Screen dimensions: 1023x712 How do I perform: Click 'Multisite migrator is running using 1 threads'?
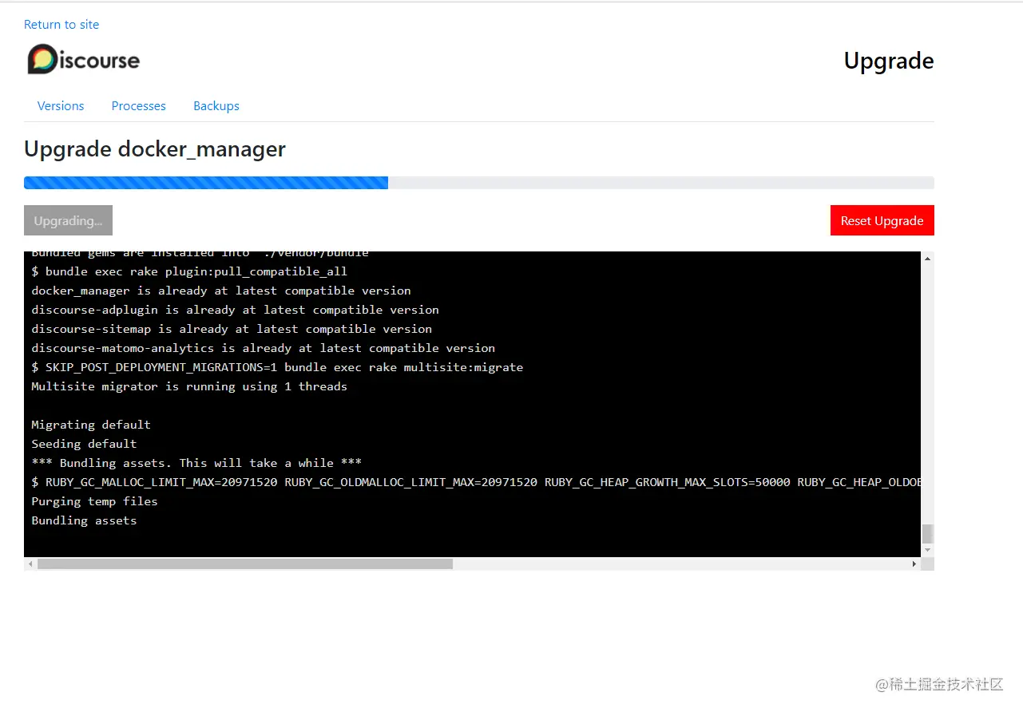point(189,386)
